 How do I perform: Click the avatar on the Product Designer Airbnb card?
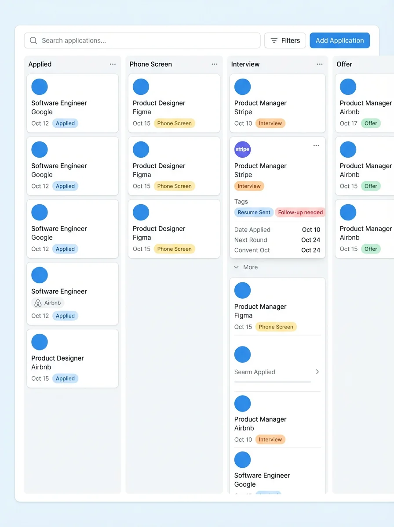tap(40, 342)
